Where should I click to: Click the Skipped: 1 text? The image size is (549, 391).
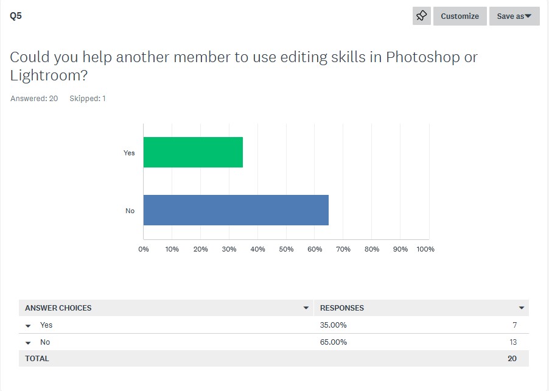click(x=87, y=99)
